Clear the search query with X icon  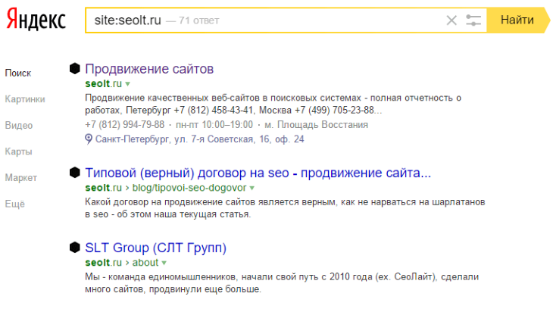click(x=451, y=20)
